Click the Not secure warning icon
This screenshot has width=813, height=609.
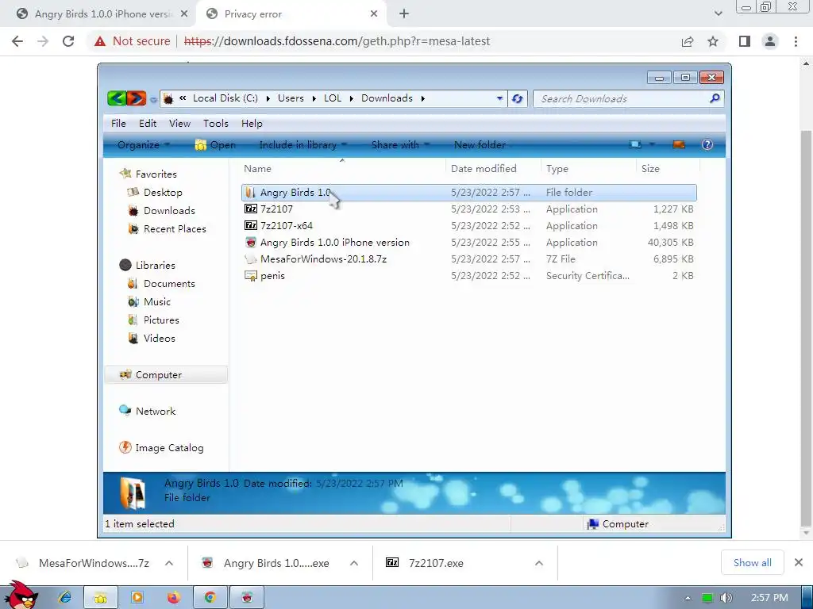[100, 41]
